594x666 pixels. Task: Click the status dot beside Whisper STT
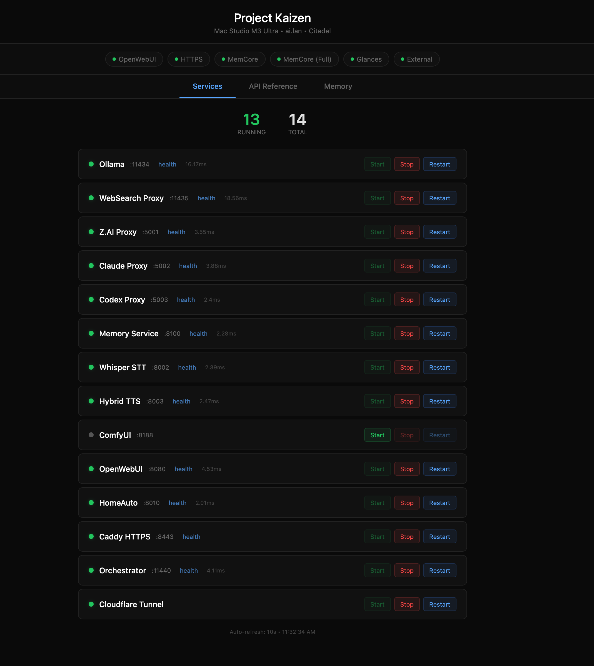91,367
